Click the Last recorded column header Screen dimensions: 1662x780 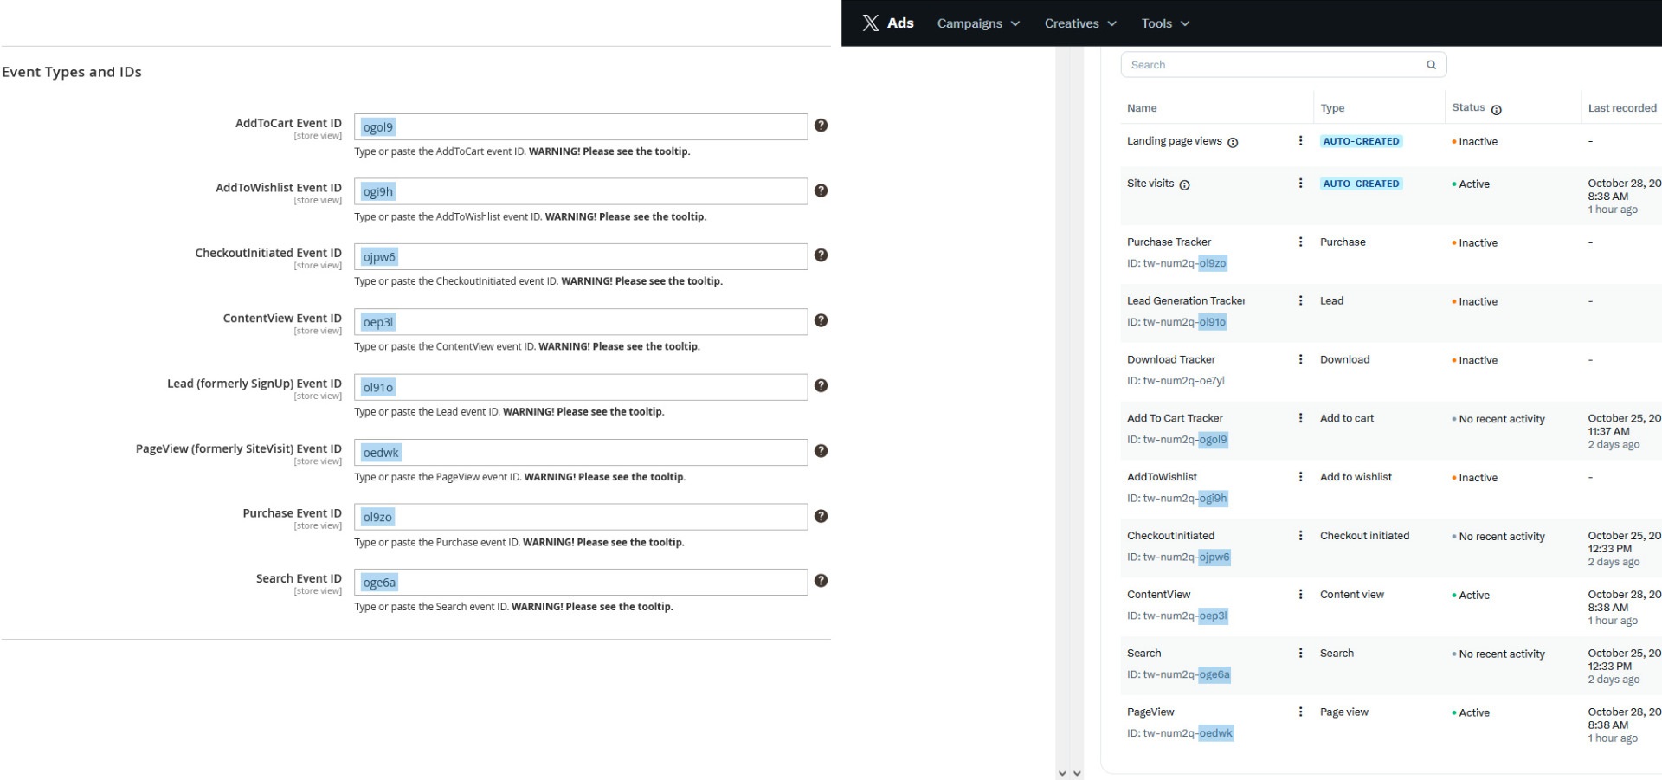point(1622,109)
